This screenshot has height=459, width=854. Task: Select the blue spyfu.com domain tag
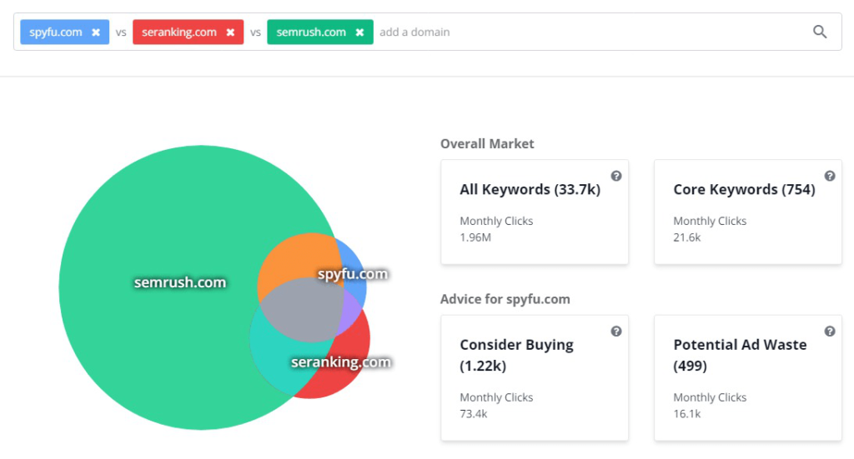56,32
